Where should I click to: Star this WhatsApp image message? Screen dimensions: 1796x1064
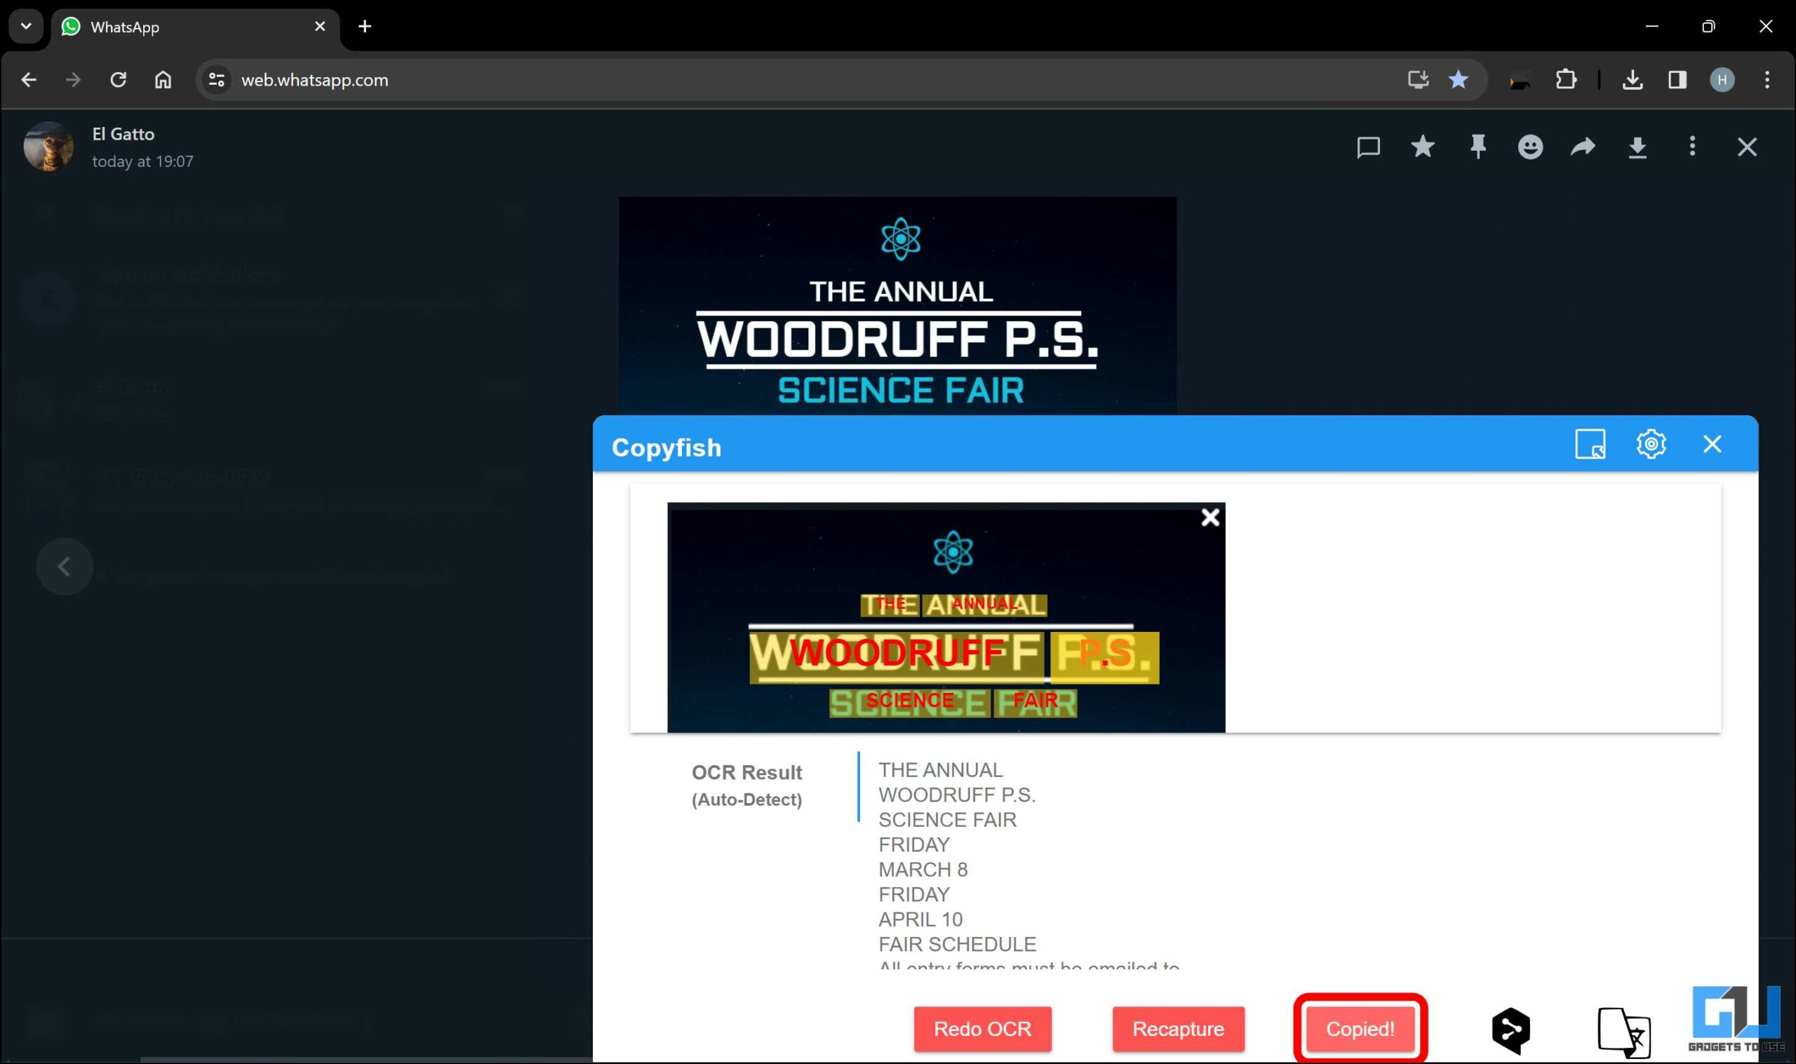pos(1423,147)
